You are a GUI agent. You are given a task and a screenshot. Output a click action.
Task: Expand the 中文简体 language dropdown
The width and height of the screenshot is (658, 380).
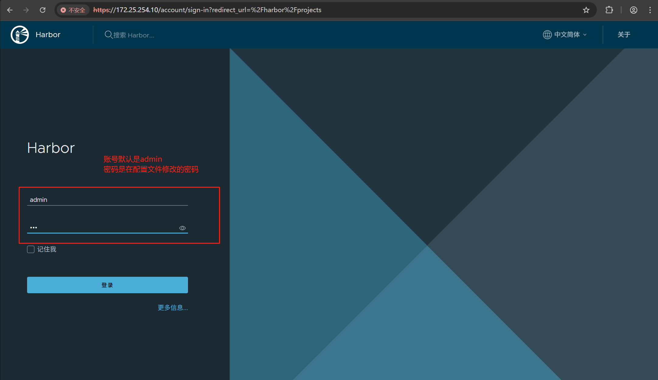click(x=565, y=35)
